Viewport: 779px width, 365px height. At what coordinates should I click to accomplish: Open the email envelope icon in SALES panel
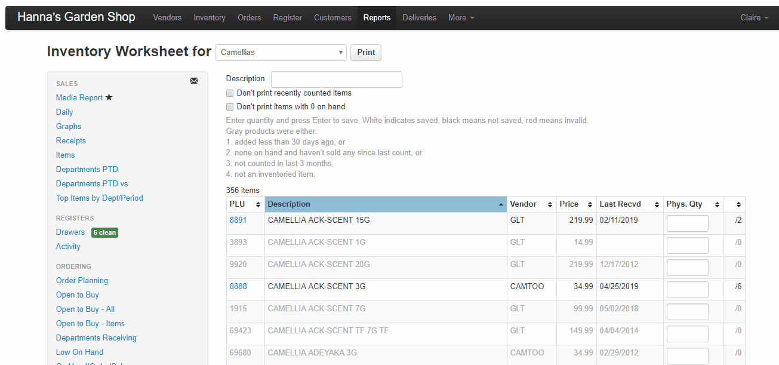click(x=193, y=80)
